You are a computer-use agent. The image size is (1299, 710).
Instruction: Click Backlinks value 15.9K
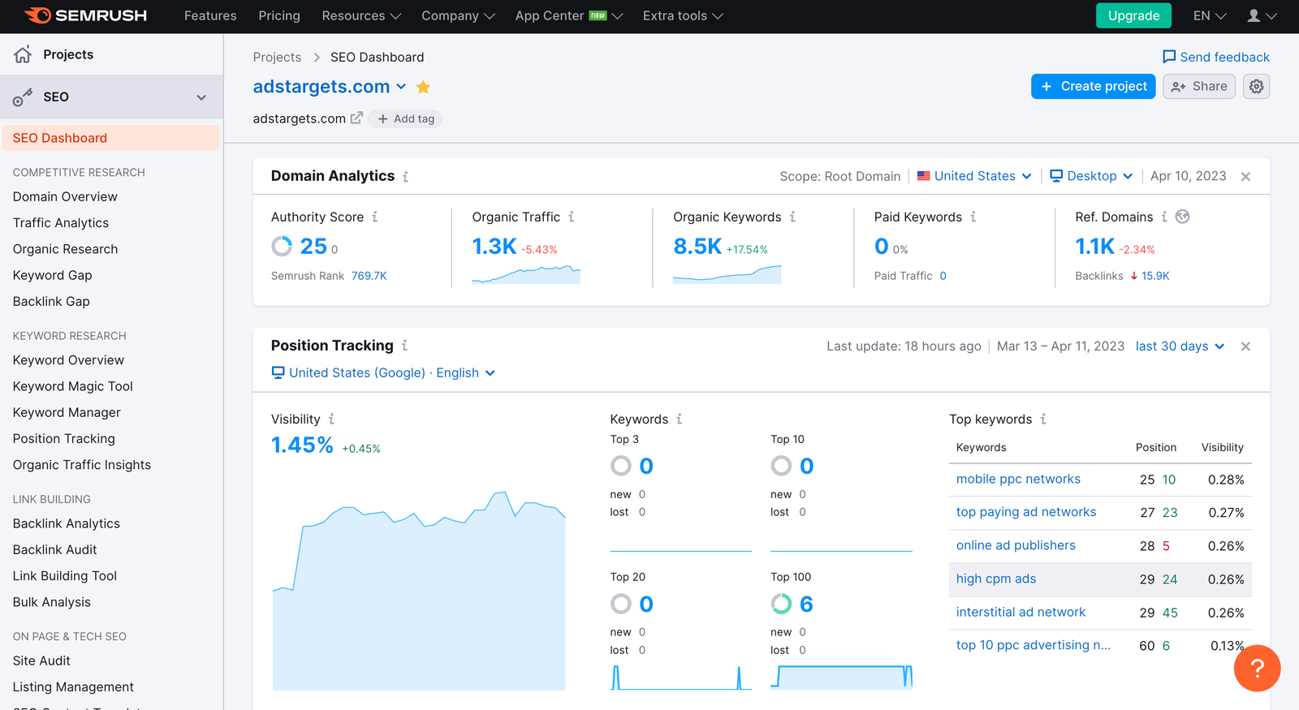point(1155,276)
